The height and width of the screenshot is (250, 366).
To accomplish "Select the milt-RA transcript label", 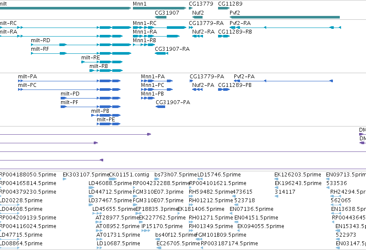I will tap(9, 32).
